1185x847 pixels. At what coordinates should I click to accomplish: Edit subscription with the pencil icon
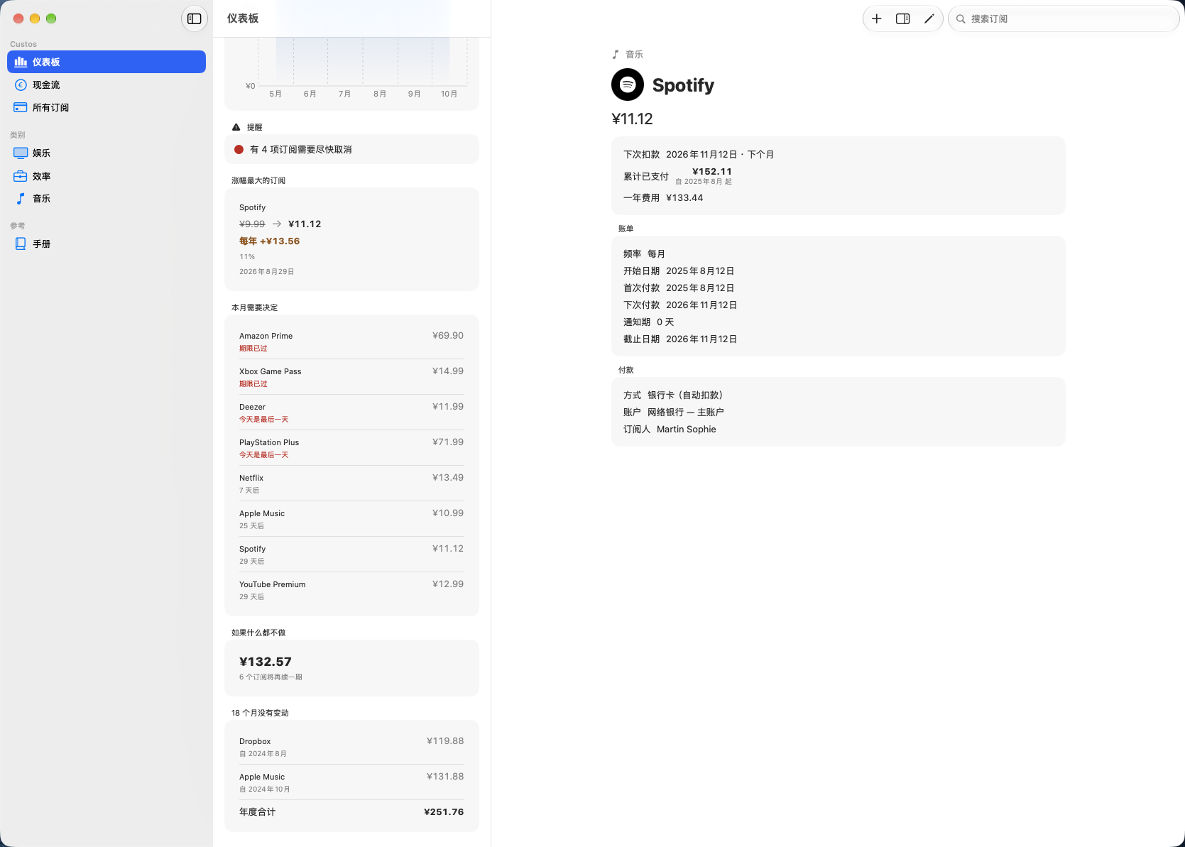[x=929, y=18]
